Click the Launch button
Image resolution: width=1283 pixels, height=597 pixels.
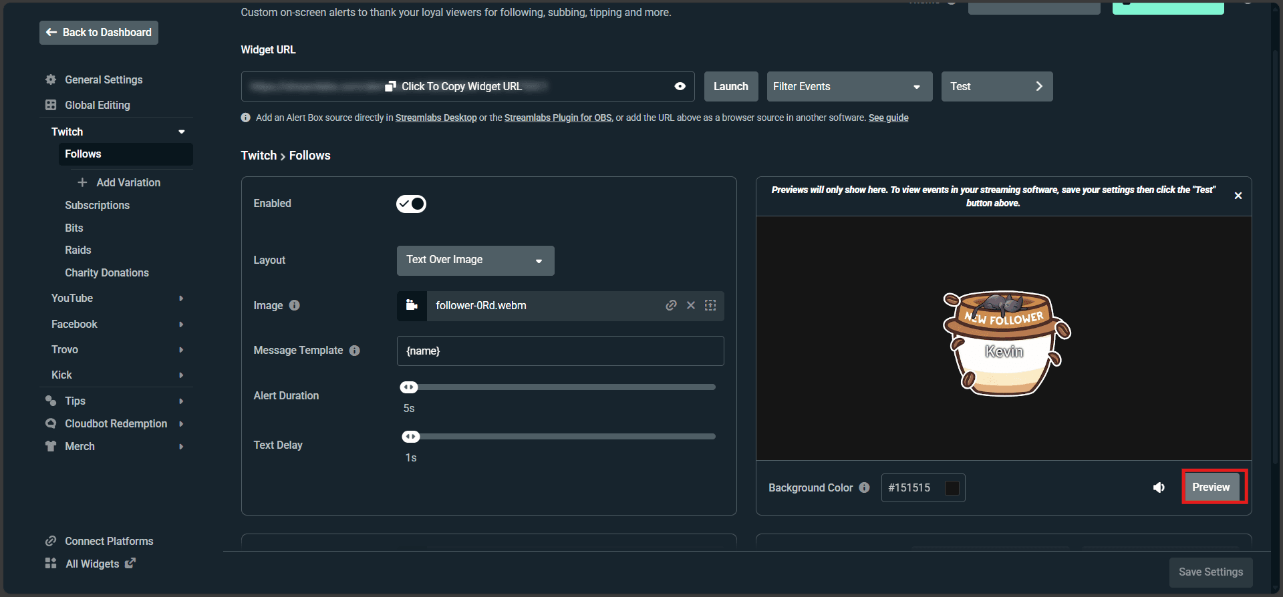(x=731, y=87)
